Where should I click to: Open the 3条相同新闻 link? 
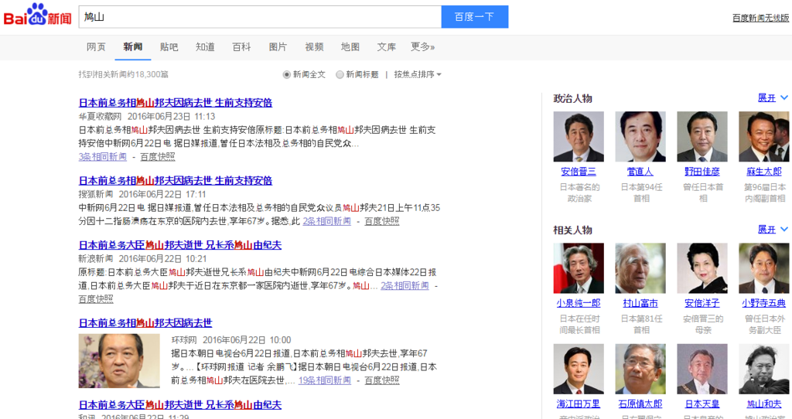(103, 156)
